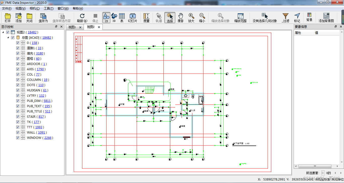This screenshot has height=183, width=344.
Task: Uncheck the COLUMN layer checkbox
Action: tap(18, 80)
